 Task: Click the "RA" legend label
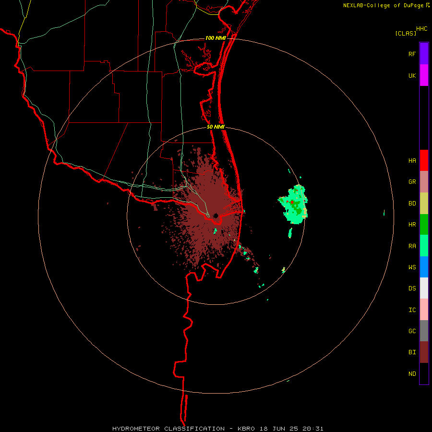click(x=412, y=246)
